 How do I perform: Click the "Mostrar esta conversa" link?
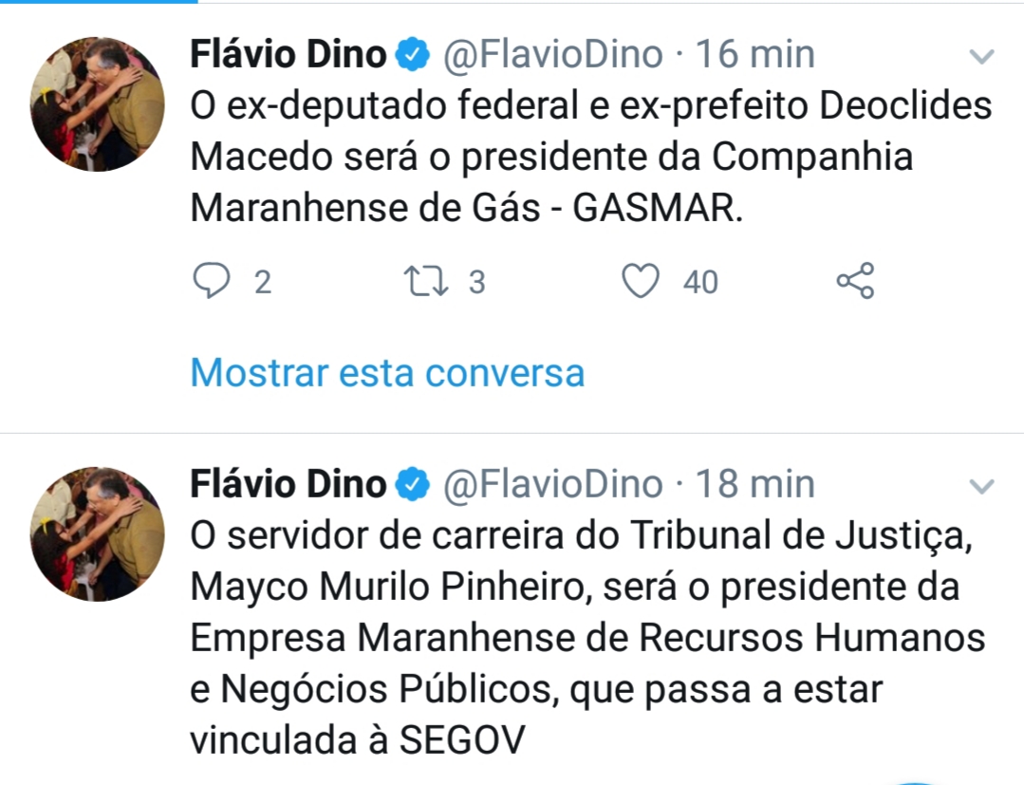click(x=387, y=373)
